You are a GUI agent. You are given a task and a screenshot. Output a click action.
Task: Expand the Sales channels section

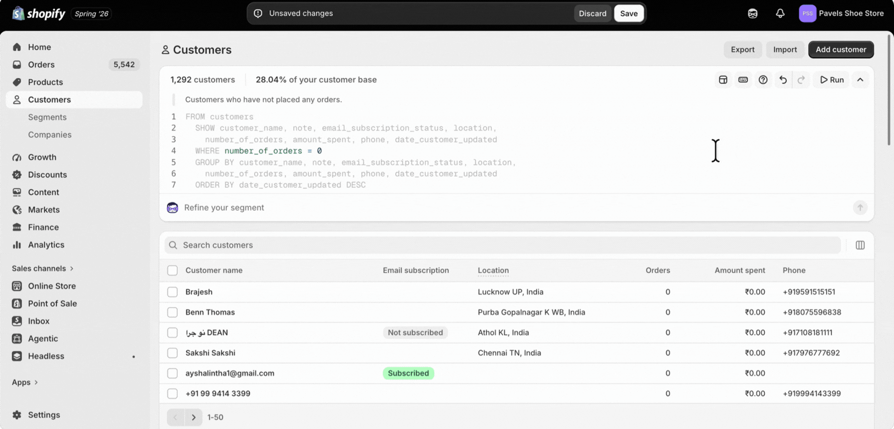click(42, 268)
